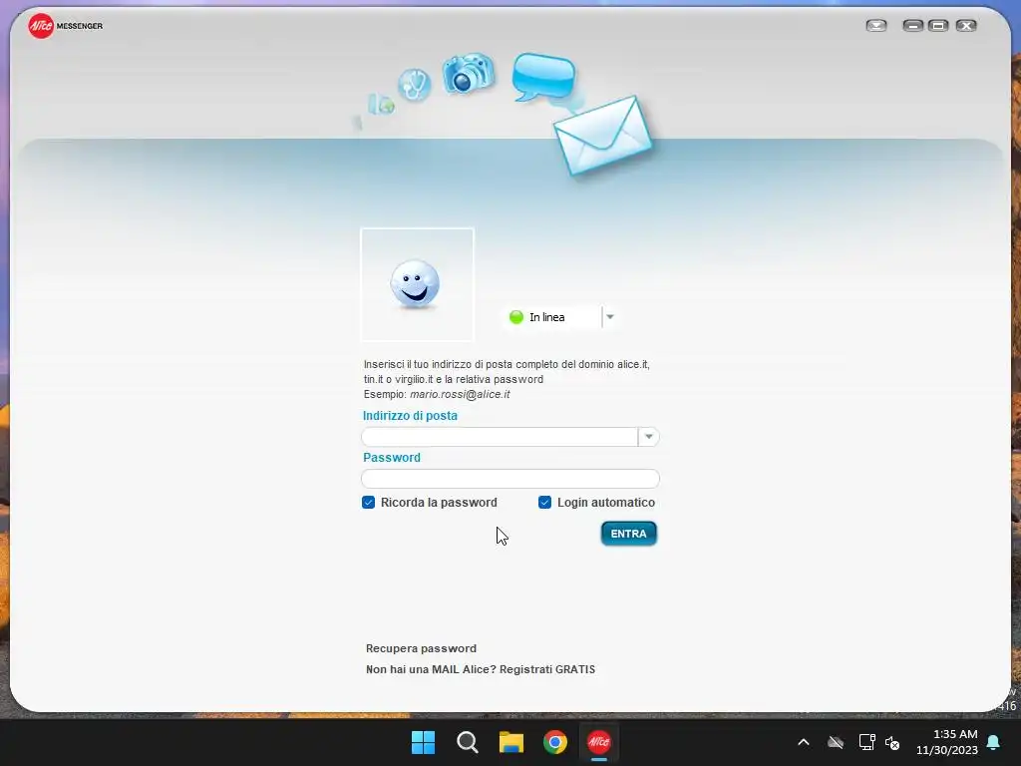Click the blue chat bubble icon
The image size is (1021, 766).
pos(543,77)
